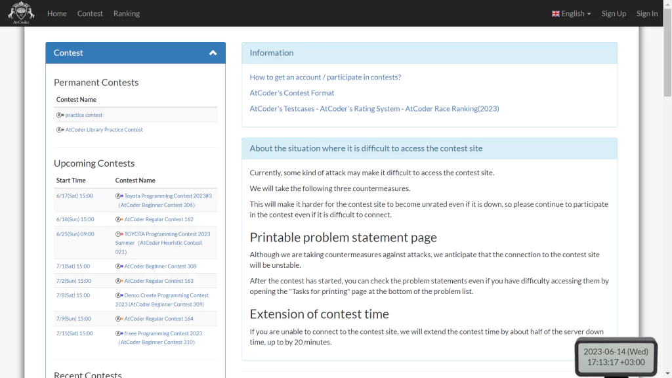This screenshot has height=378, width=672.
Task: Click the 6/25(Sun) 09:00 start time
Action: [x=75, y=234]
